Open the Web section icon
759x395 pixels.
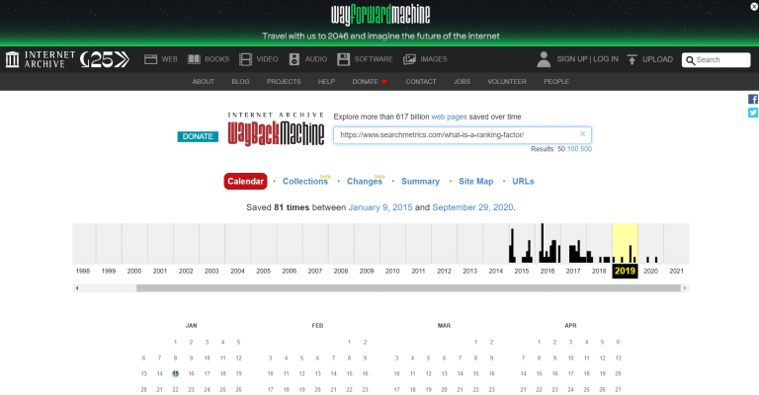click(150, 59)
